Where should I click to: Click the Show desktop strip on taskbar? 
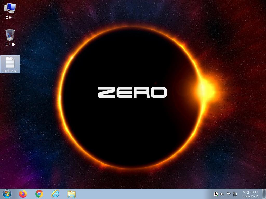[x=264, y=194]
